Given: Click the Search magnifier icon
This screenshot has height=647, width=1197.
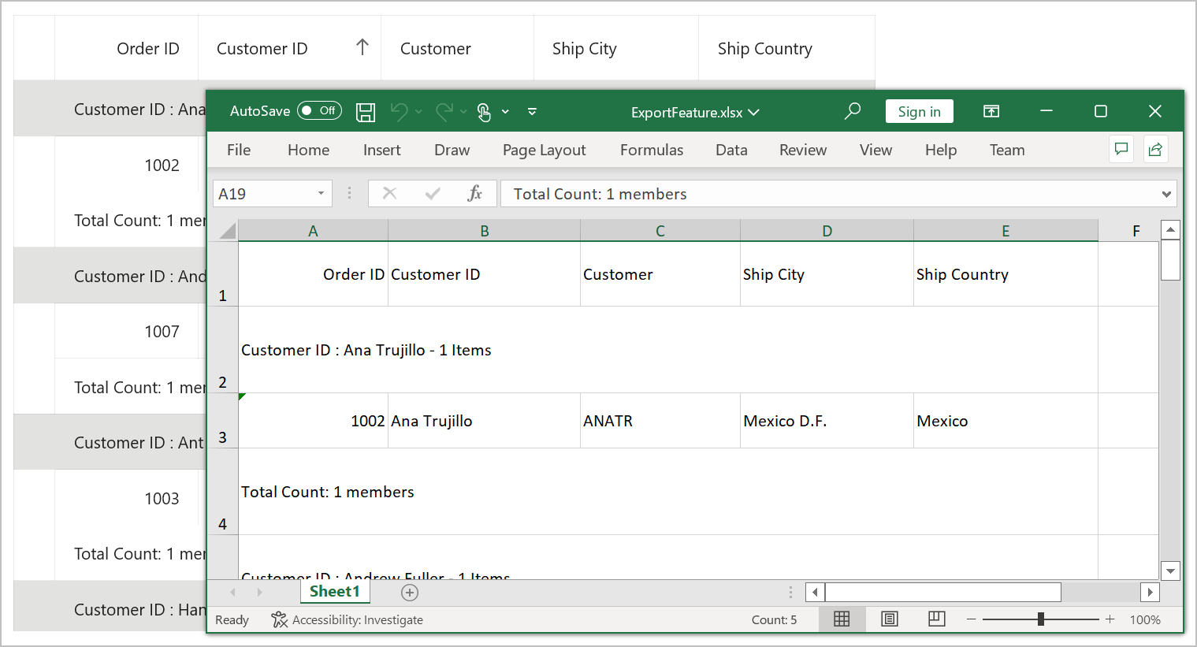Looking at the screenshot, I should click(852, 111).
